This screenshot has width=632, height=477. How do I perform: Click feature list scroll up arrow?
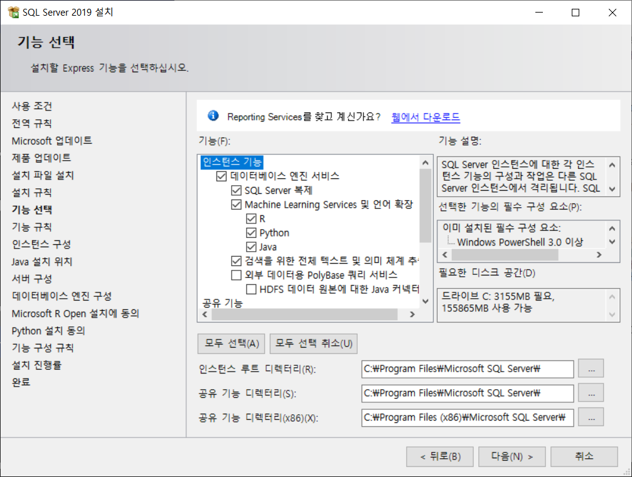pos(426,163)
